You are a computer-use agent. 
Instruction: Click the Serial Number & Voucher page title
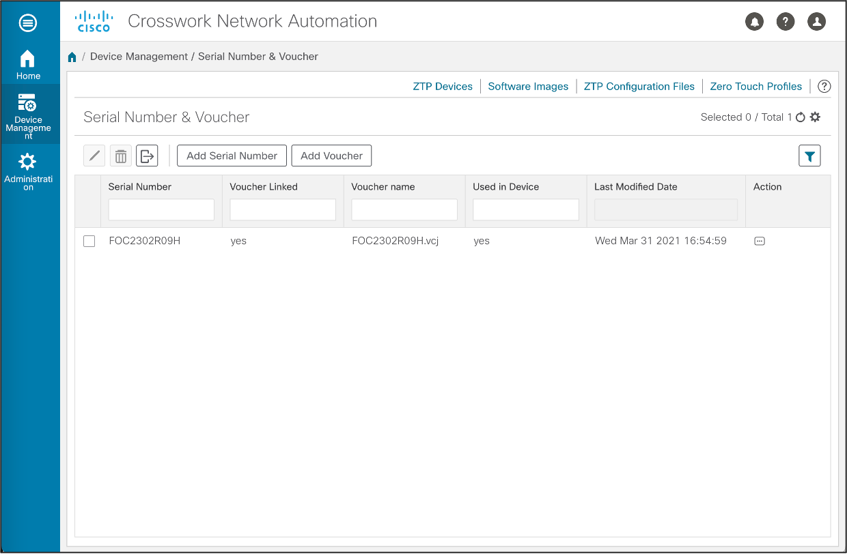(167, 117)
